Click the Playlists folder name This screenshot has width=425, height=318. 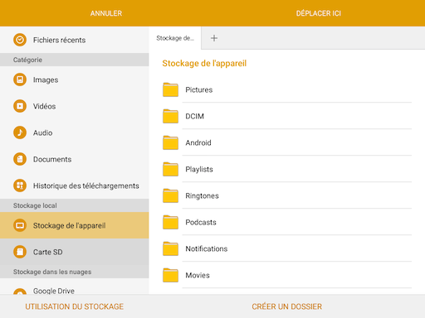click(x=199, y=169)
